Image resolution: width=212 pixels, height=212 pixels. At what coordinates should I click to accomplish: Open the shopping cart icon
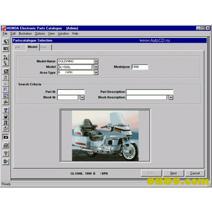(6, 72)
